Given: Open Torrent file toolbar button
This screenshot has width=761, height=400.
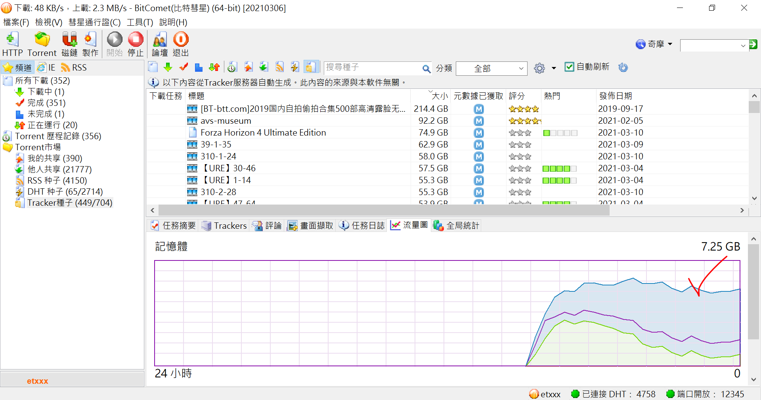Looking at the screenshot, I should coord(42,44).
